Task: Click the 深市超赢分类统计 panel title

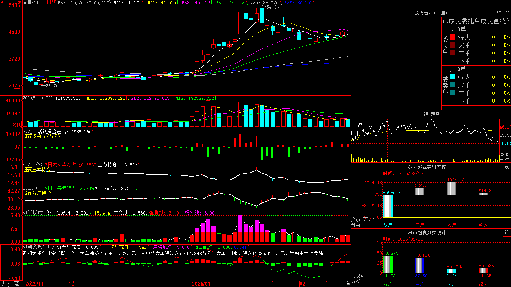Action: tap(427, 232)
